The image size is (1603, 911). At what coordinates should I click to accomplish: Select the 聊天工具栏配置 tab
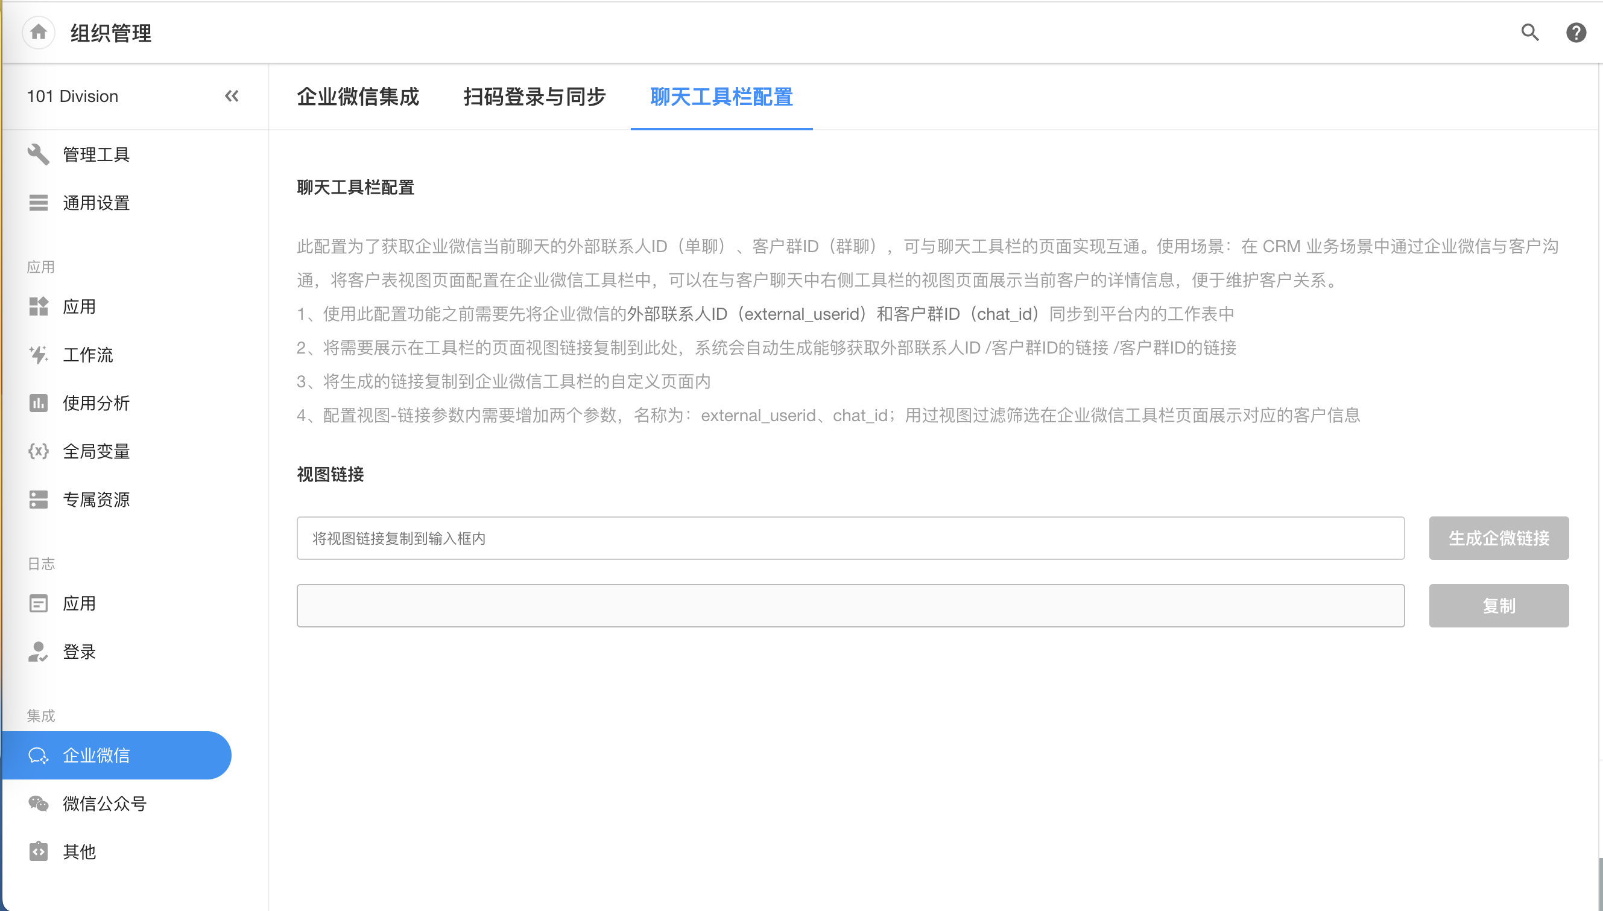tap(721, 97)
